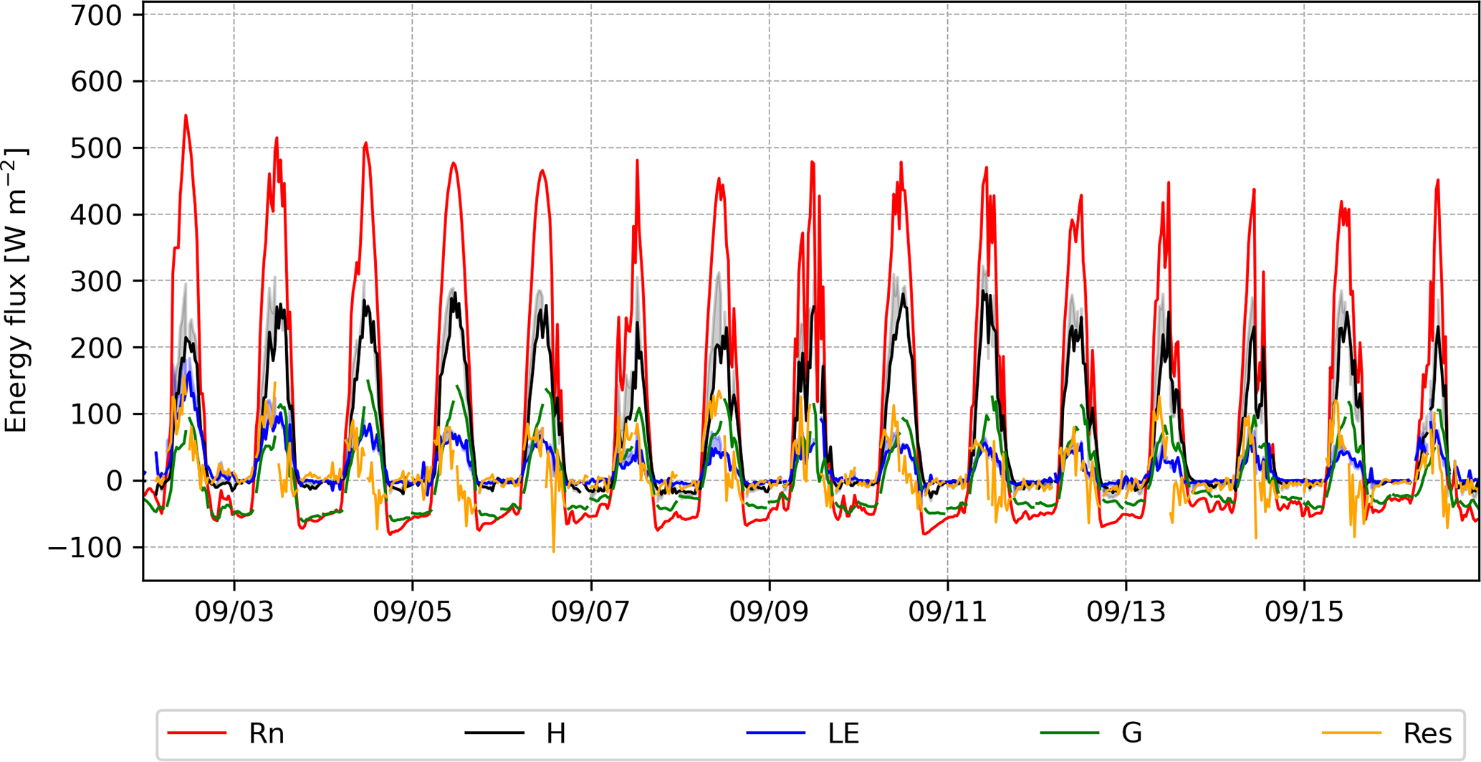Select the Res legend label text
The image size is (1481, 762).
[x=1427, y=734]
